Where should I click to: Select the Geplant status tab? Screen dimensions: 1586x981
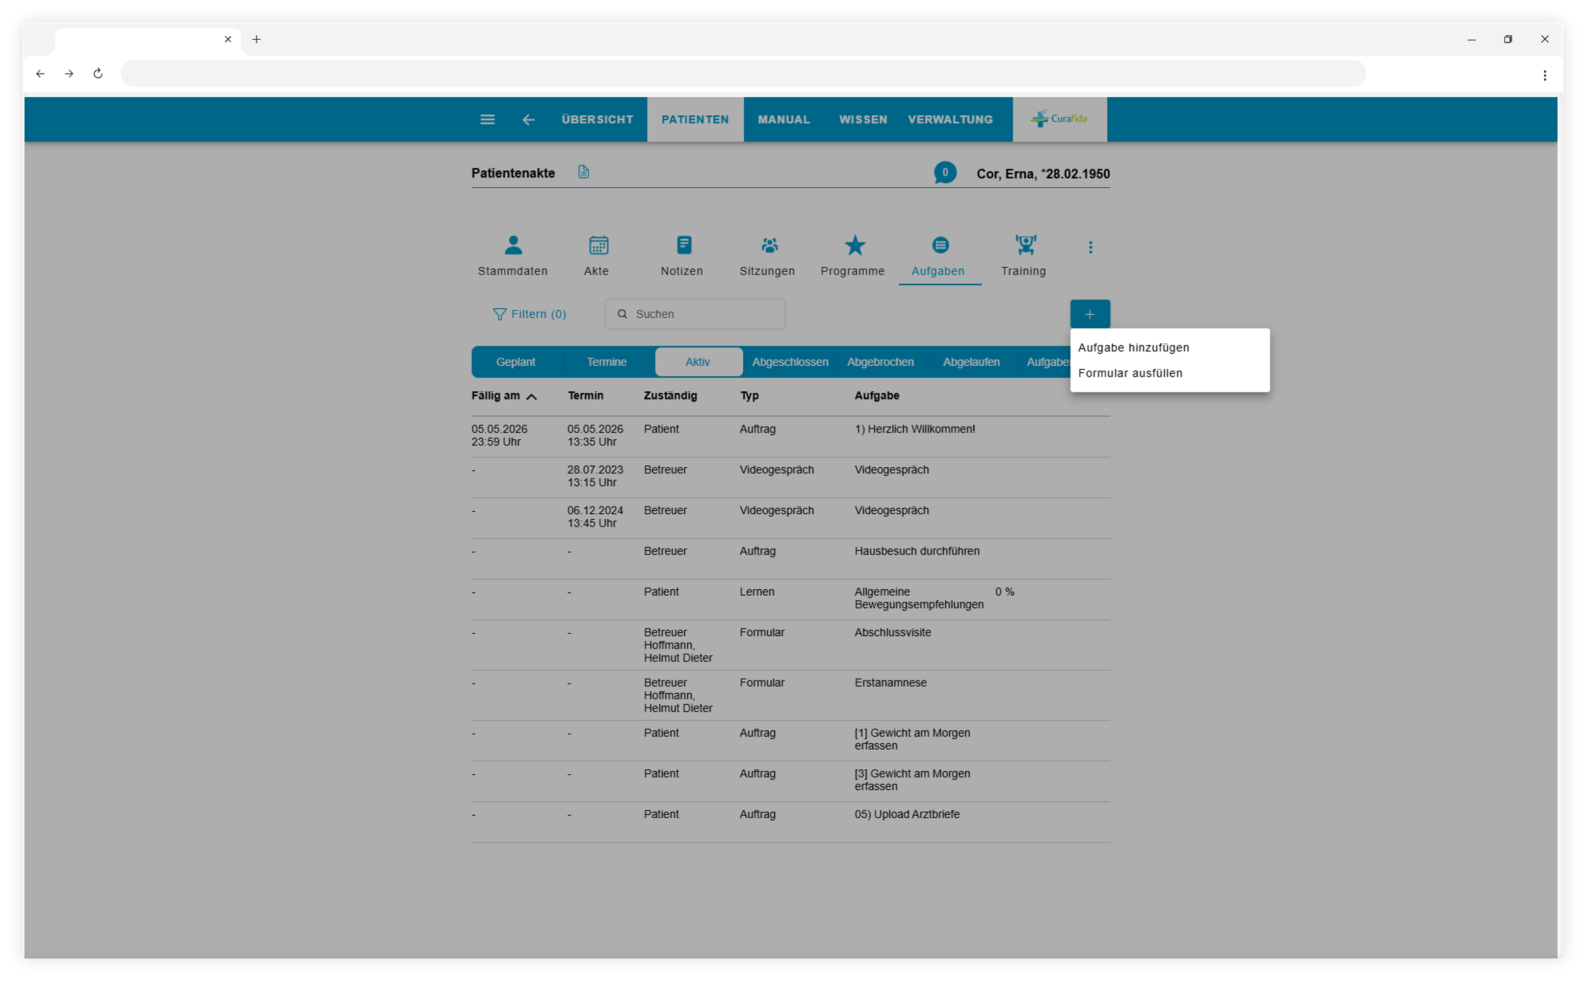(x=516, y=362)
